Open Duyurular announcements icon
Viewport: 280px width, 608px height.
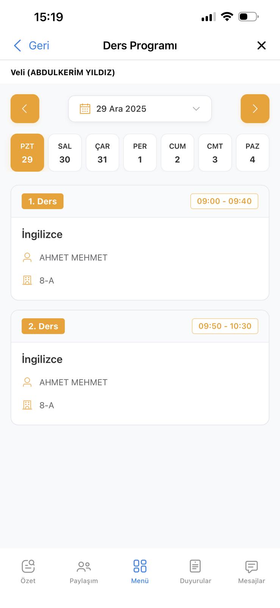pos(195,566)
